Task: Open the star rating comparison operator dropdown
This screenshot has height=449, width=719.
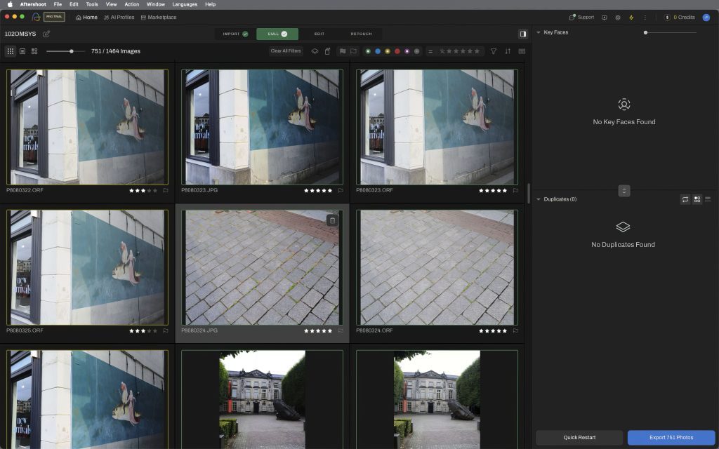Action: click(430, 51)
